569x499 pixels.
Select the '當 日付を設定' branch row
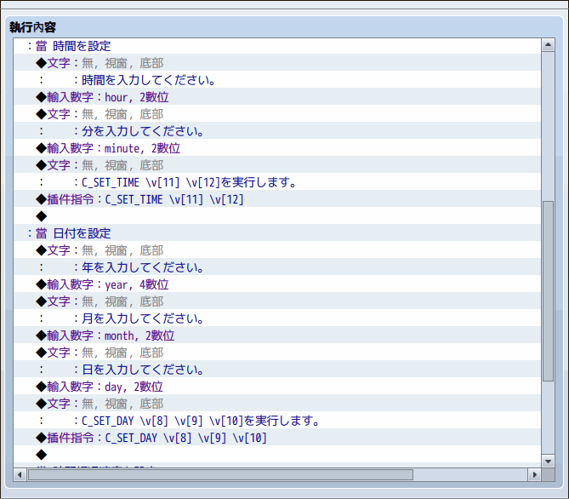[277, 233]
